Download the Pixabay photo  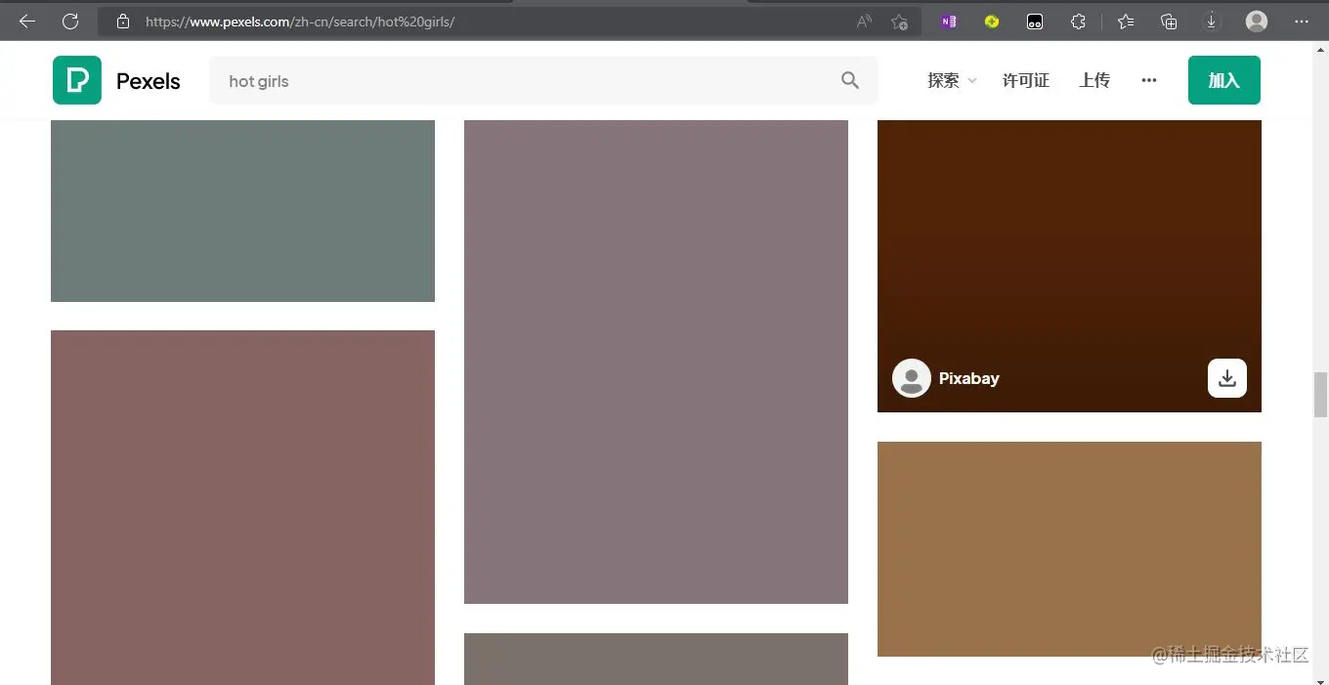coord(1227,378)
